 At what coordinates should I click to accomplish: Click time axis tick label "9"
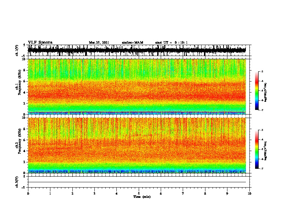227,194
